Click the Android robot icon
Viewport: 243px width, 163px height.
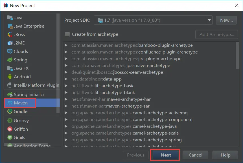pos(10,77)
